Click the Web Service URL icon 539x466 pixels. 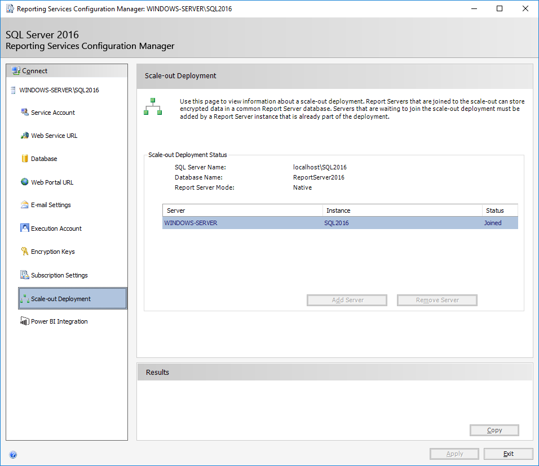tap(25, 136)
